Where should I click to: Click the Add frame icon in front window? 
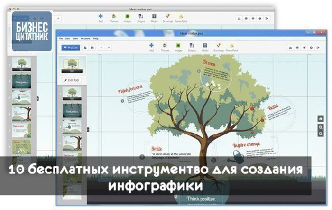pos(152,46)
